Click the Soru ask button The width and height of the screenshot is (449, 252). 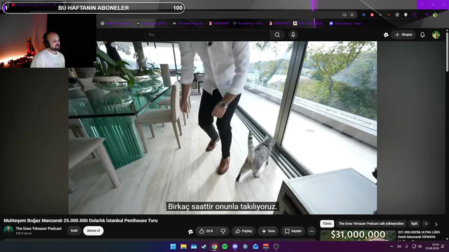[x=268, y=231]
